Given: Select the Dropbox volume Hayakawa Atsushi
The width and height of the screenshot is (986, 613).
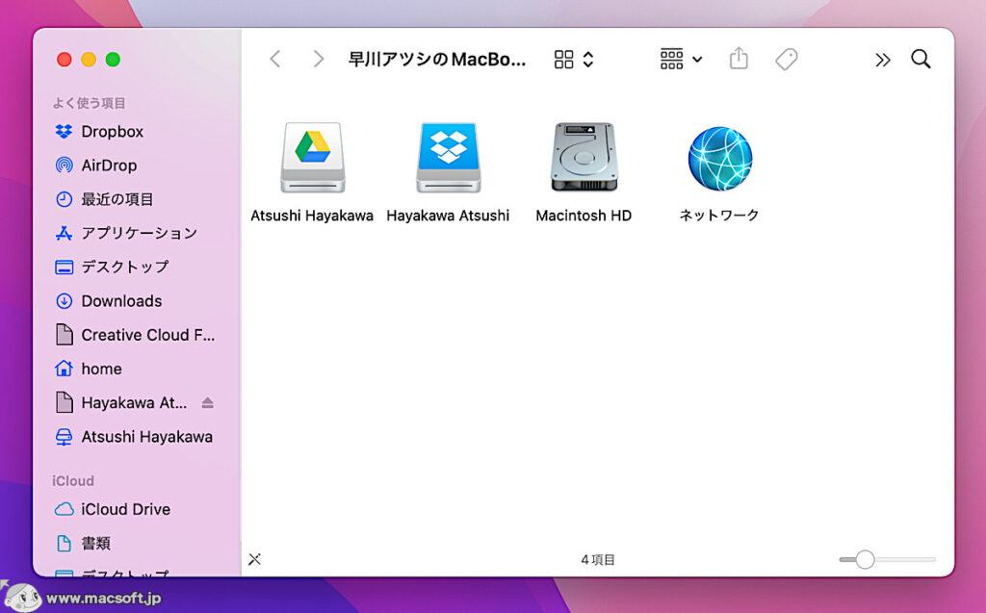Looking at the screenshot, I should point(449,157).
